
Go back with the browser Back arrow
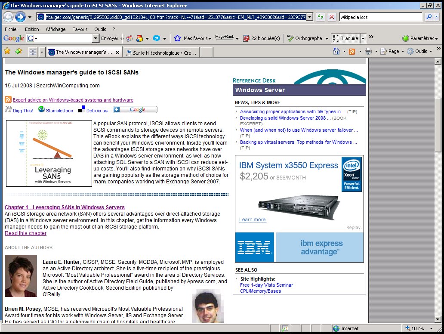click(x=9, y=17)
